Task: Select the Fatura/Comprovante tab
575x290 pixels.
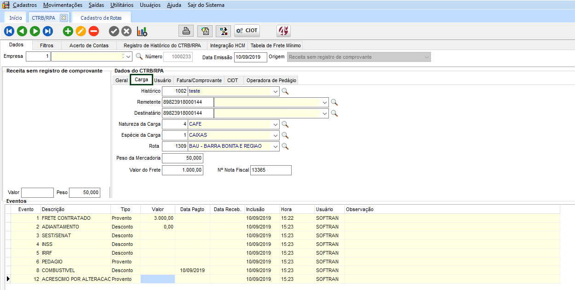Action: (199, 80)
